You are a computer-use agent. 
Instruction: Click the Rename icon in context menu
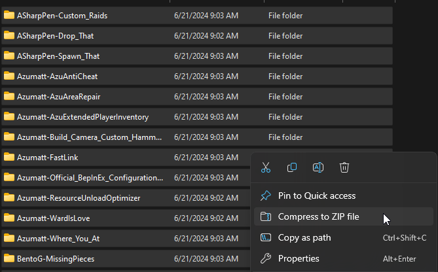(318, 167)
